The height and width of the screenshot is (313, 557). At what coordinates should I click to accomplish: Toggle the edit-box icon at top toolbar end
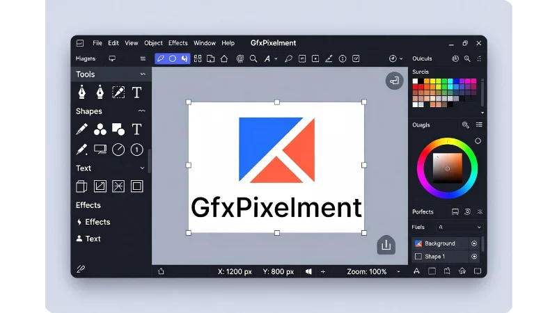[x=356, y=58]
